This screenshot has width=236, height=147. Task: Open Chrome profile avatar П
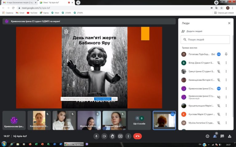[x=228, y=8]
